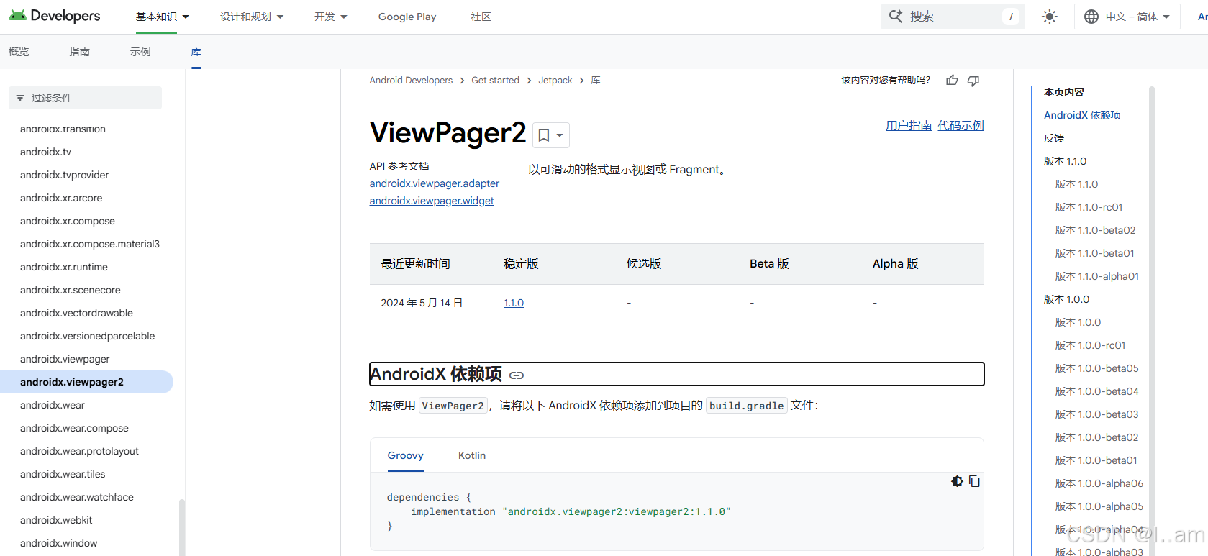The width and height of the screenshot is (1208, 556).
Task: Select androidx.tvprovider in sidebar
Action: pyautogui.click(x=65, y=175)
